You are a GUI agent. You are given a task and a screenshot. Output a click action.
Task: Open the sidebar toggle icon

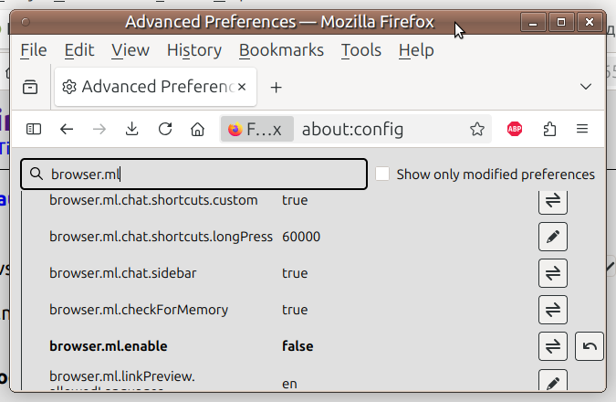coord(34,130)
